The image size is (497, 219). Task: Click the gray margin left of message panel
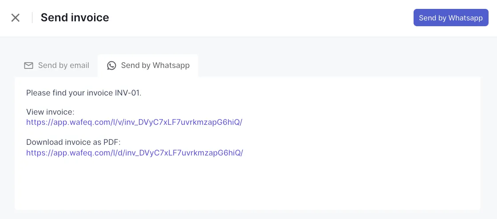point(7,142)
